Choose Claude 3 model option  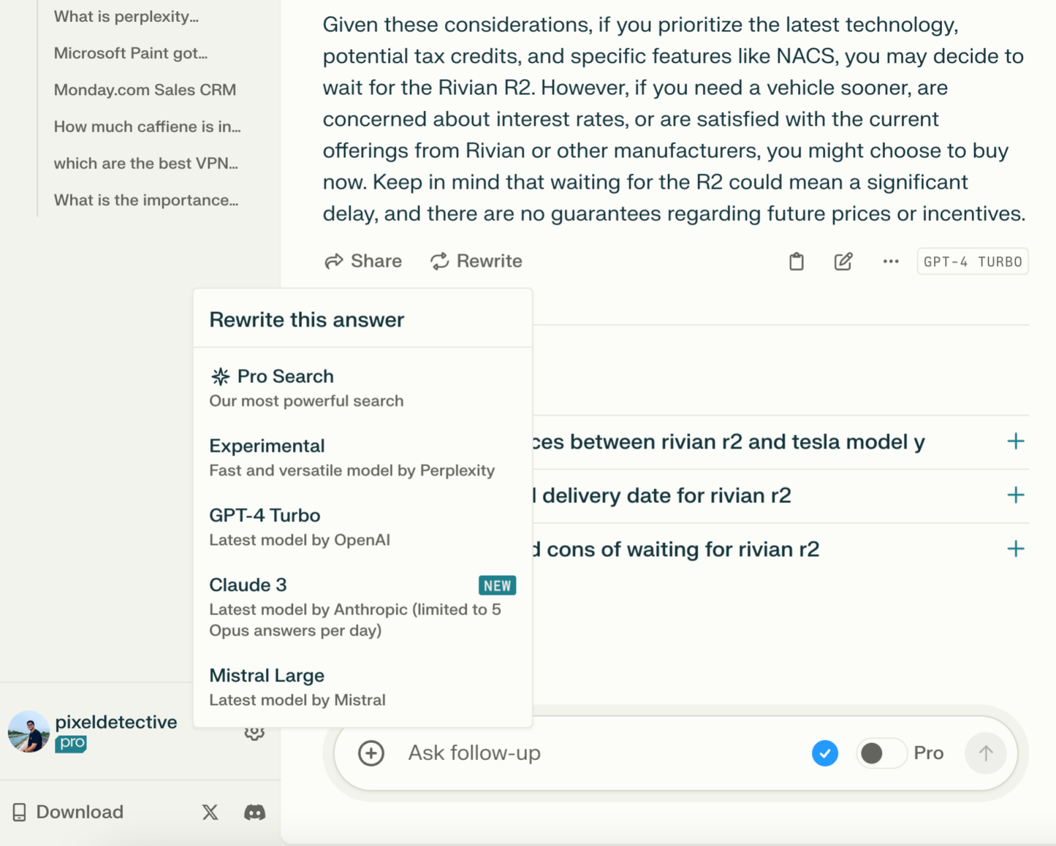362,606
